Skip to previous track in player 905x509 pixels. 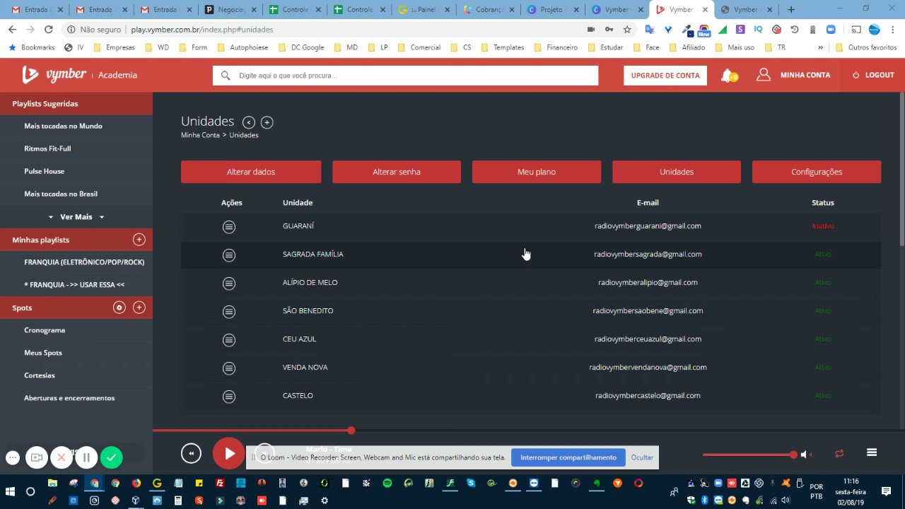191,454
